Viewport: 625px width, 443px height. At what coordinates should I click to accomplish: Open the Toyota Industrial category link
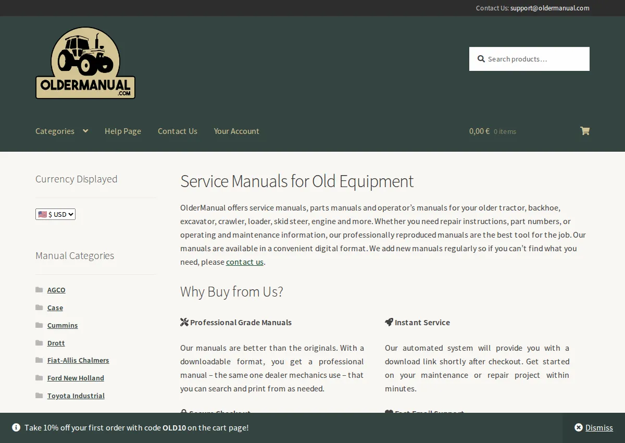76,396
